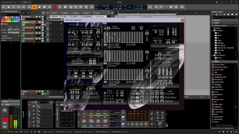Collapse the VSTPlugins folder
Screen dimensions: 239x134
212,31
